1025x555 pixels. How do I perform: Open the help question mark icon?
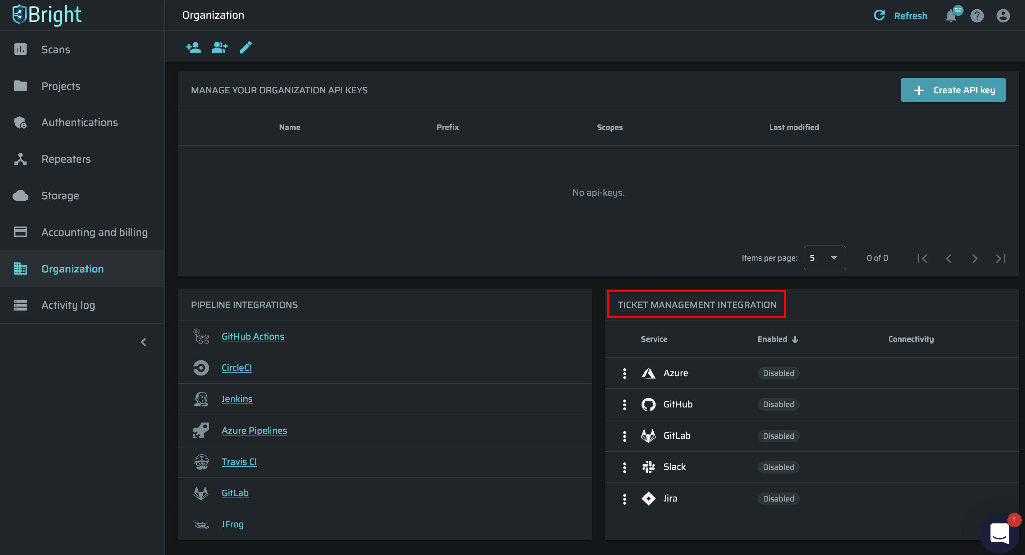pyautogui.click(x=977, y=16)
